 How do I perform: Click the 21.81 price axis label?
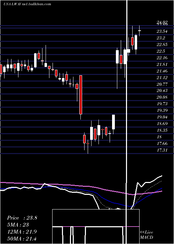(162, 64)
